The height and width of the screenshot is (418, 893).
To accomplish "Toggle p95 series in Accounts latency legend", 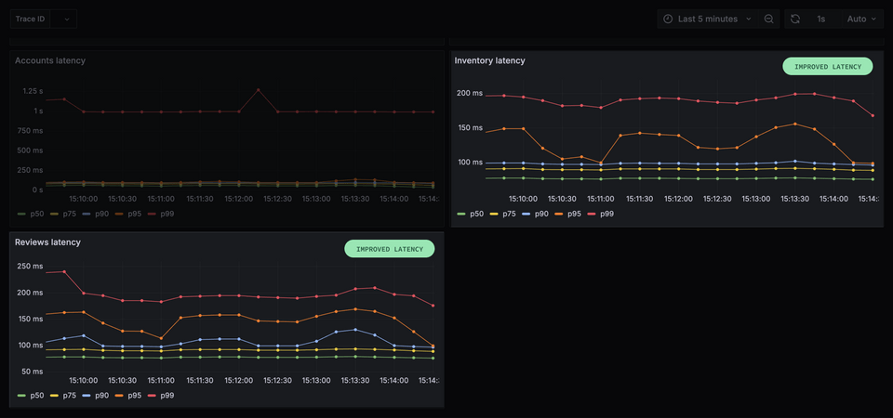I will point(128,214).
